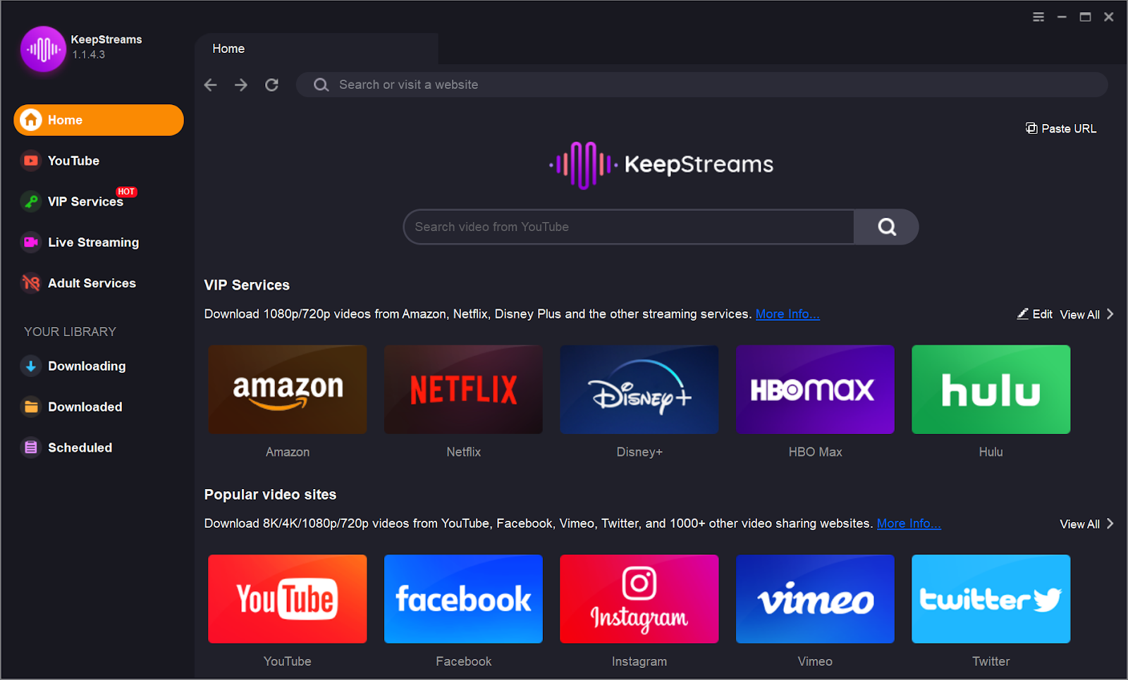Click the Paste URL clipboard icon
Viewport: 1128px width, 680px height.
click(1031, 128)
